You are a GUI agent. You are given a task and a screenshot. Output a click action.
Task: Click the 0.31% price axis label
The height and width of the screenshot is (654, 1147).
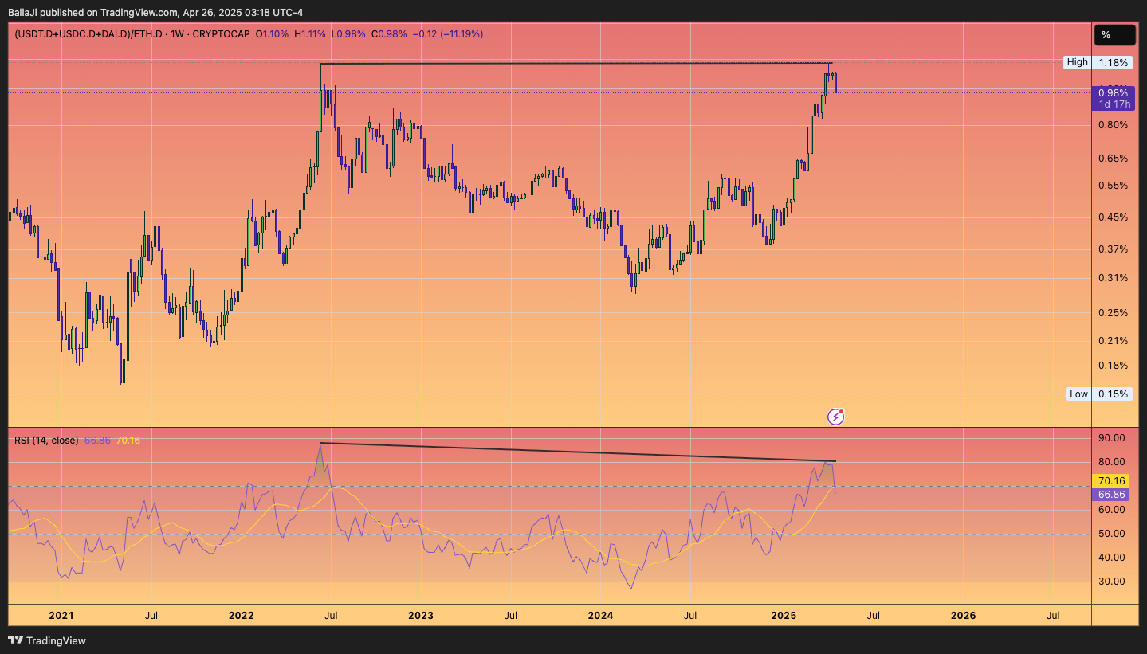(1113, 278)
